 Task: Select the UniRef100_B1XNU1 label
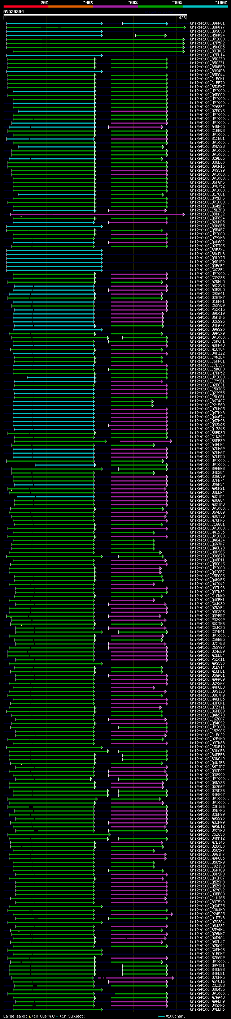point(207,139)
